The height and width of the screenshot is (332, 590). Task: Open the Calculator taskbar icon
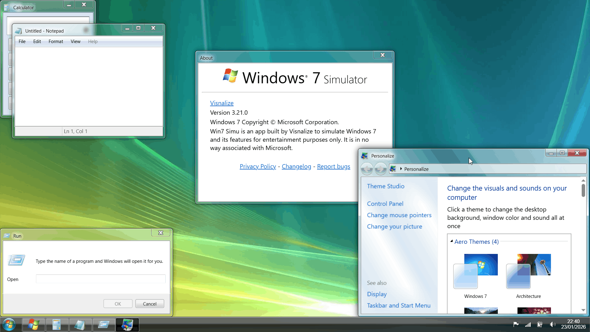[x=57, y=325]
